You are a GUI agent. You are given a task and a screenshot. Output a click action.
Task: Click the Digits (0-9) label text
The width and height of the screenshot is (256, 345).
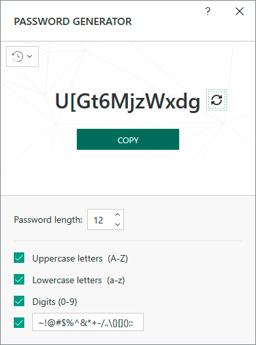(54, 302)
